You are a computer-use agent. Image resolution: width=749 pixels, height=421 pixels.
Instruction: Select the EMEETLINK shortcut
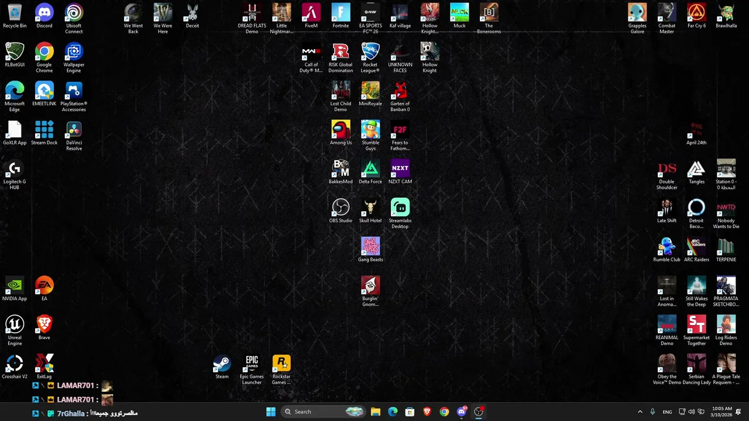[x=44, y=94]
